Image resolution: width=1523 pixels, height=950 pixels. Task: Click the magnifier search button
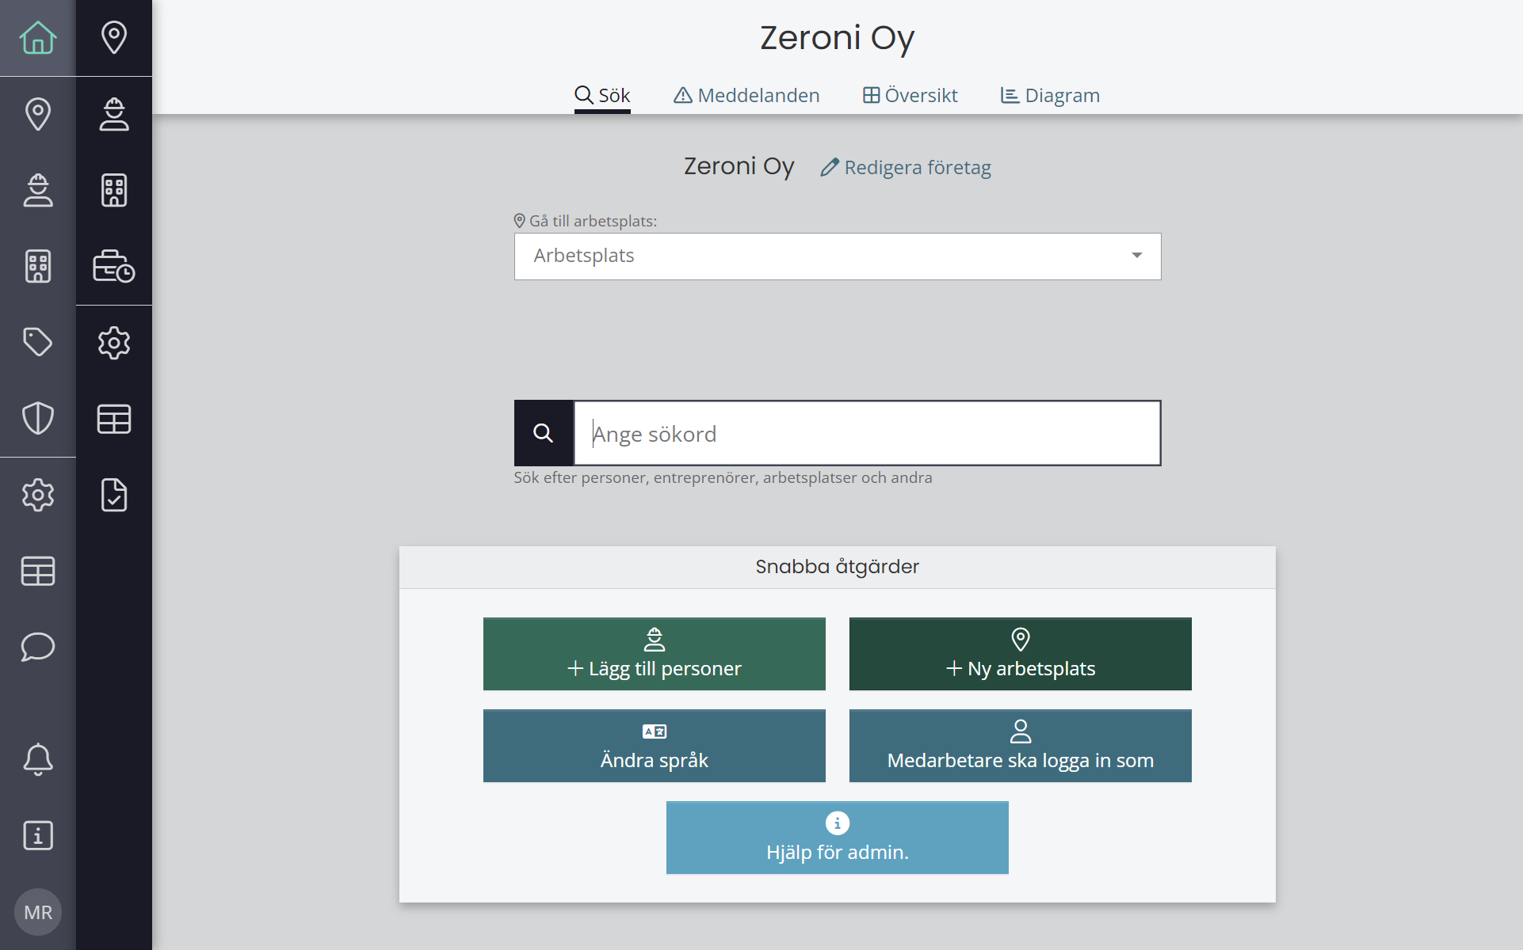click(x=543, y=433)
